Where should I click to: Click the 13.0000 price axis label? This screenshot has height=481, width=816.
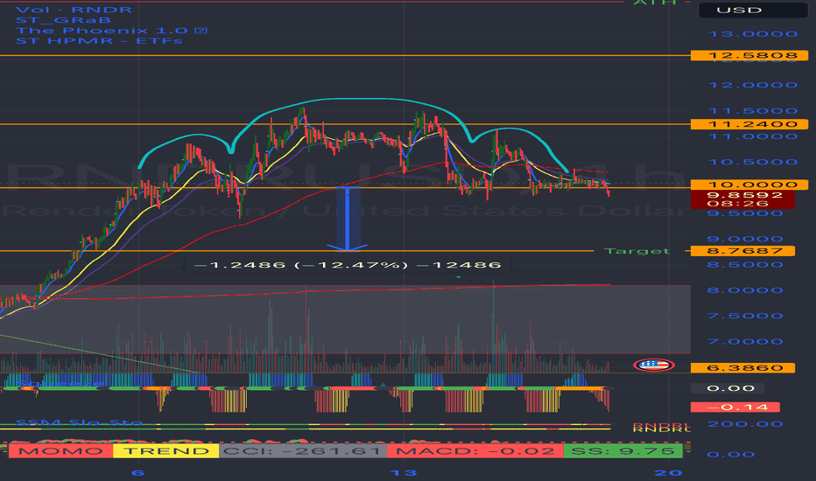pyautogui.click(x=753, y=34)
